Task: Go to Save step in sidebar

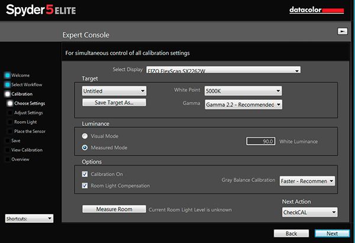Action: point(16,141)
